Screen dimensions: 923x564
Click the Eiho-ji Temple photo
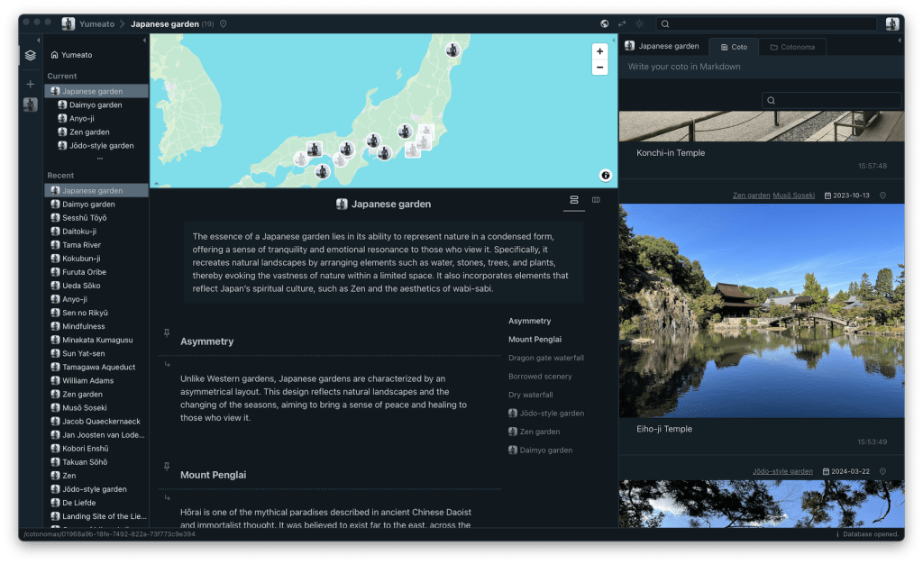click(x=761, y=310)
